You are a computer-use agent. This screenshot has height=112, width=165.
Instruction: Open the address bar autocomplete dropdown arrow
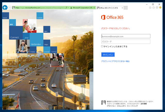pos(69,8)
